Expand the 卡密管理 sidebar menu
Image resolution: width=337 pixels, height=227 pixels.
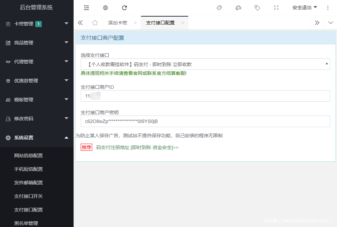click(37, 24)
